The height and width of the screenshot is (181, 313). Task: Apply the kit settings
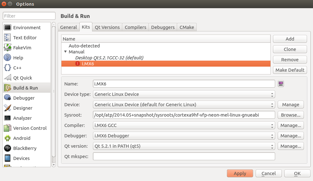point(240,173)
